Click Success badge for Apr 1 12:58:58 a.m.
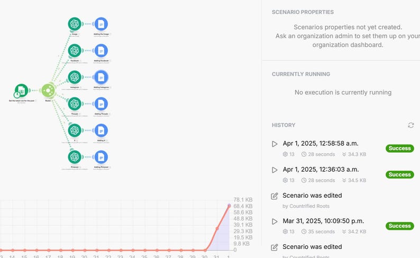 click(x=400, y=148)
